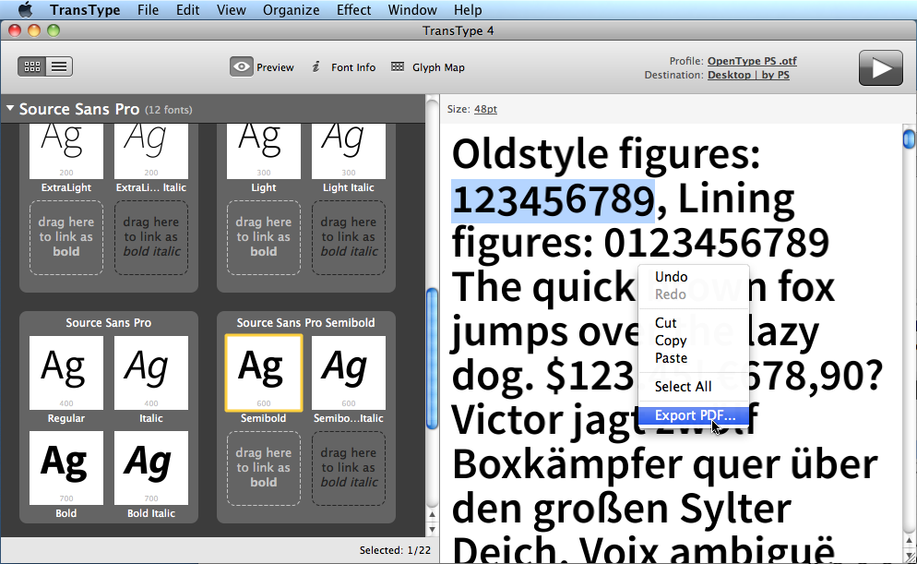The width and height of the screenshot is (917, 564).
Task: Click the font list scroll down arrow
Action: point(432,529)
